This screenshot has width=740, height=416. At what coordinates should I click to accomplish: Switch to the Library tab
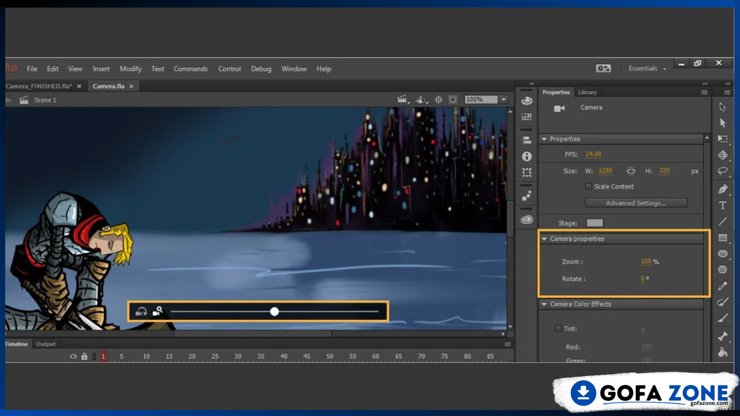tap(587, 92)
